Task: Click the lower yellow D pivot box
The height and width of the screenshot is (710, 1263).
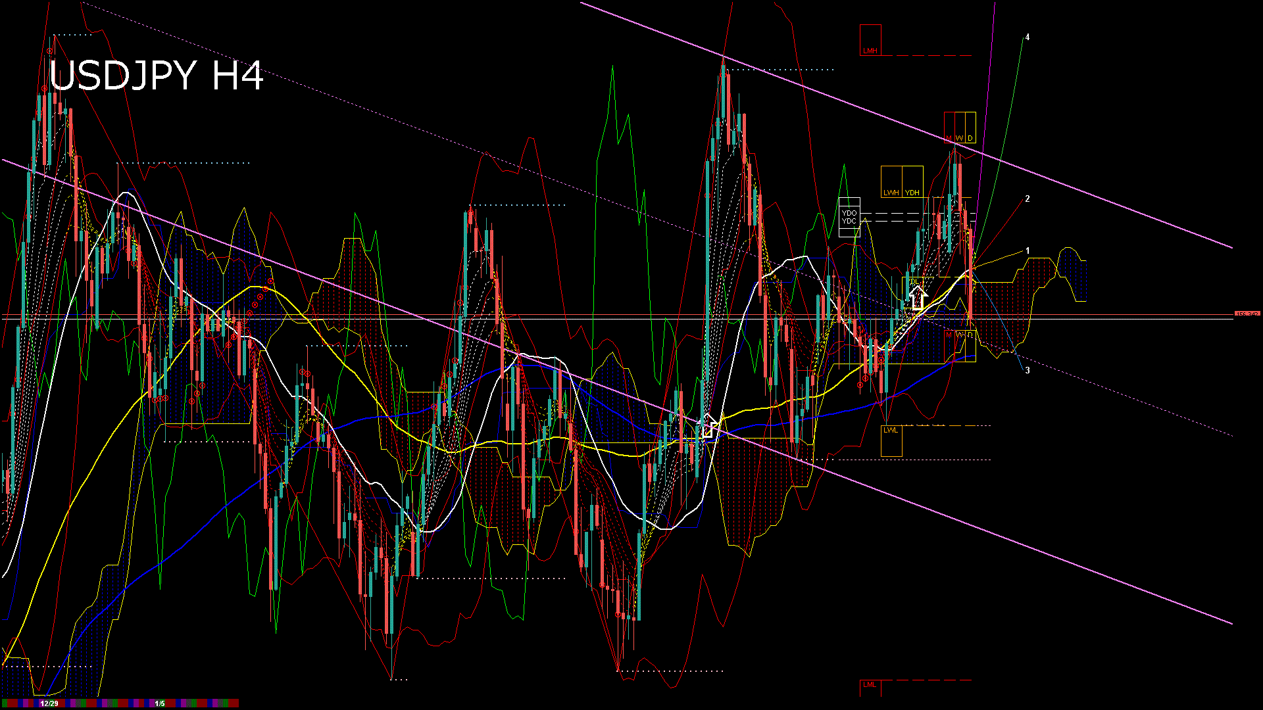Action: point(971,346)
